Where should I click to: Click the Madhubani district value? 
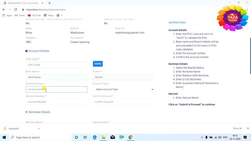(77, 33)
